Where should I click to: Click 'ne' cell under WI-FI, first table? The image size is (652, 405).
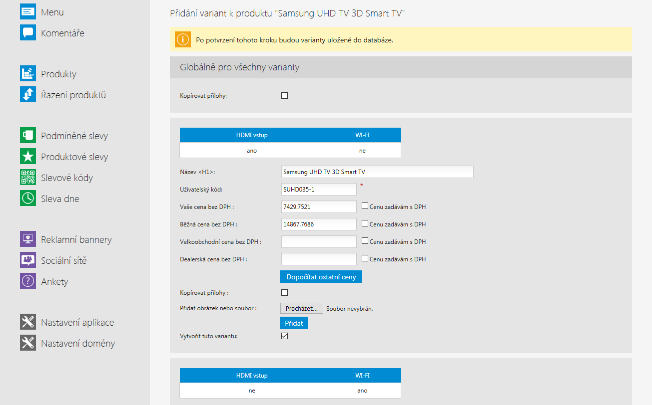point(362,150)
